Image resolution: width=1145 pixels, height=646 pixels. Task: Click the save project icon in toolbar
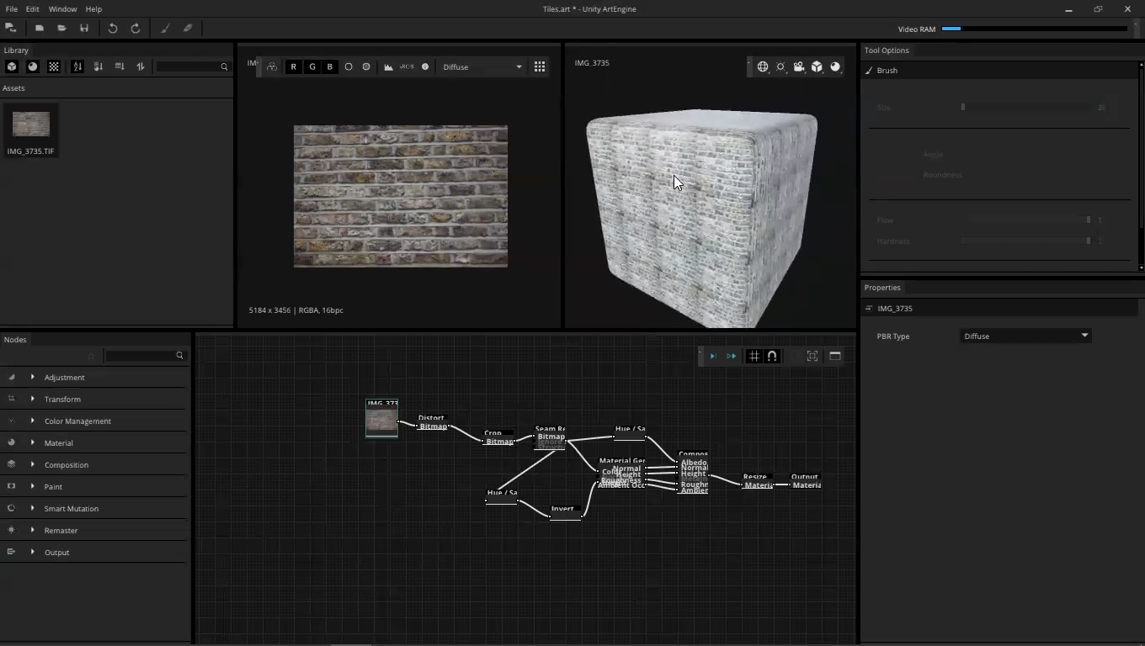tap(84, 28)
